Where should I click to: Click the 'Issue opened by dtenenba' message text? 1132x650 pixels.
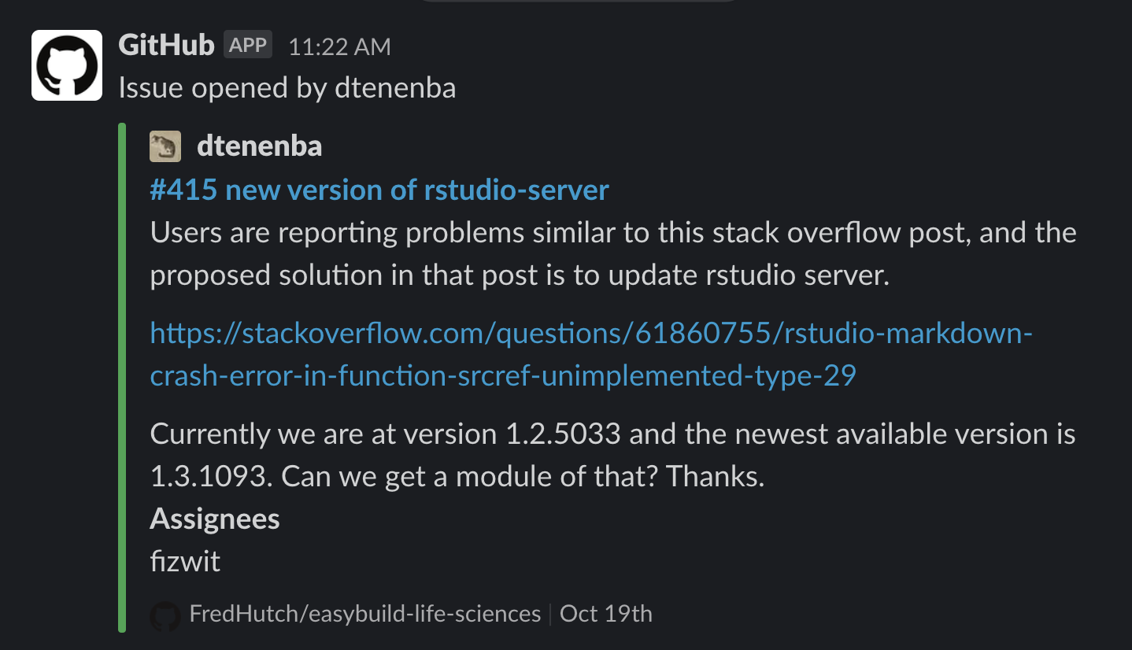click(287, 88)
